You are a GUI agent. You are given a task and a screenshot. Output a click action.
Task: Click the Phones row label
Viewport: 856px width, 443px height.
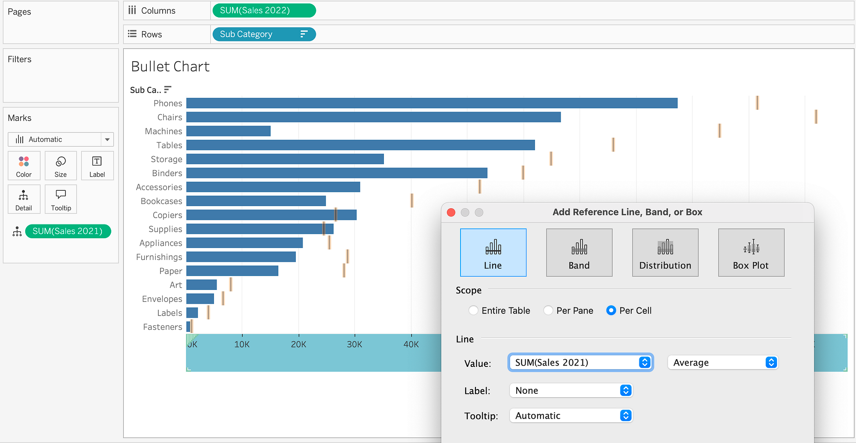[168, 103]
